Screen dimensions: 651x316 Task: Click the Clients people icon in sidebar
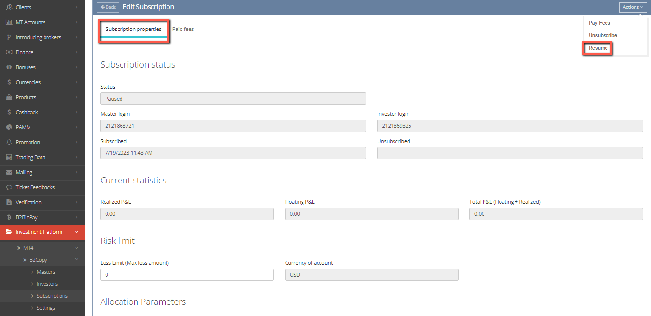pos(9,7)
